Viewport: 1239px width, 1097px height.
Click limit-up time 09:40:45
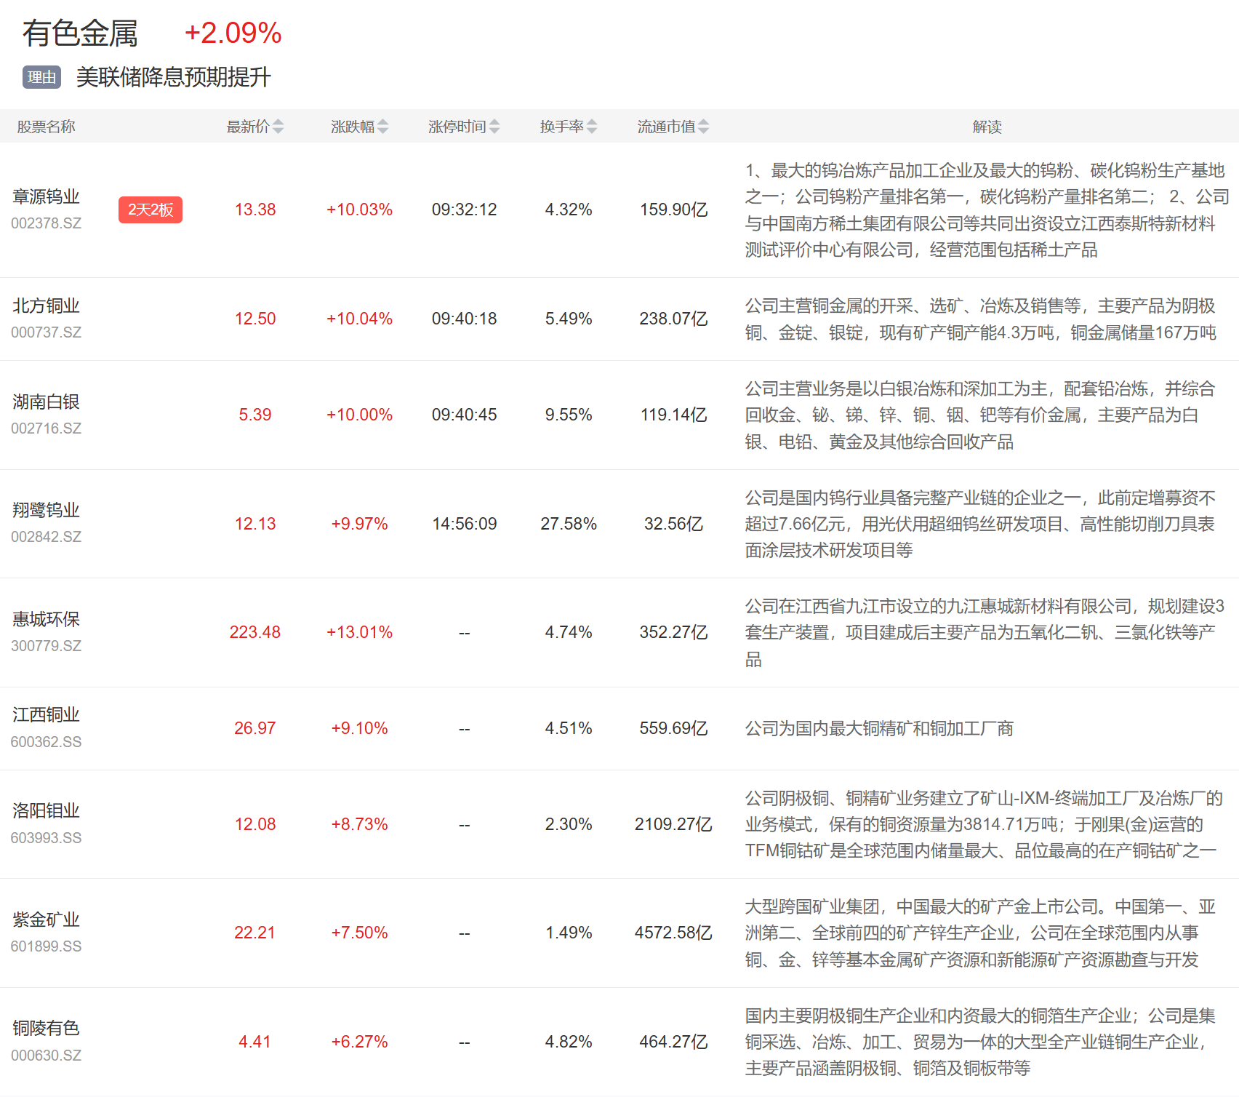click(x=465, y=415)
